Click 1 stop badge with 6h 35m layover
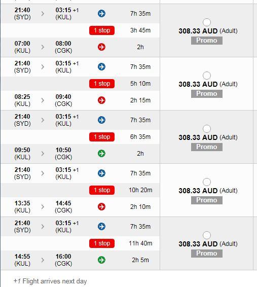Viewport: 257px width, 287px height. click(102, 137)
